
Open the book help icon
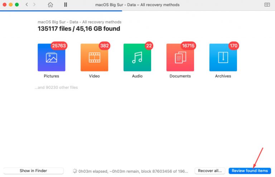[x=267, y=5]
